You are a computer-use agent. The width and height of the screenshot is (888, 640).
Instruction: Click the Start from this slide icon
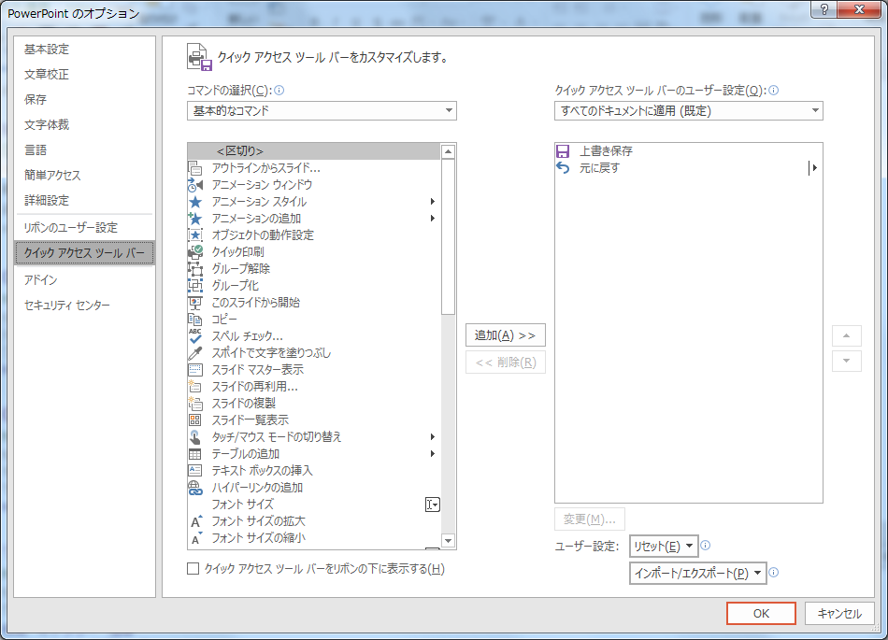click(195, 303)
